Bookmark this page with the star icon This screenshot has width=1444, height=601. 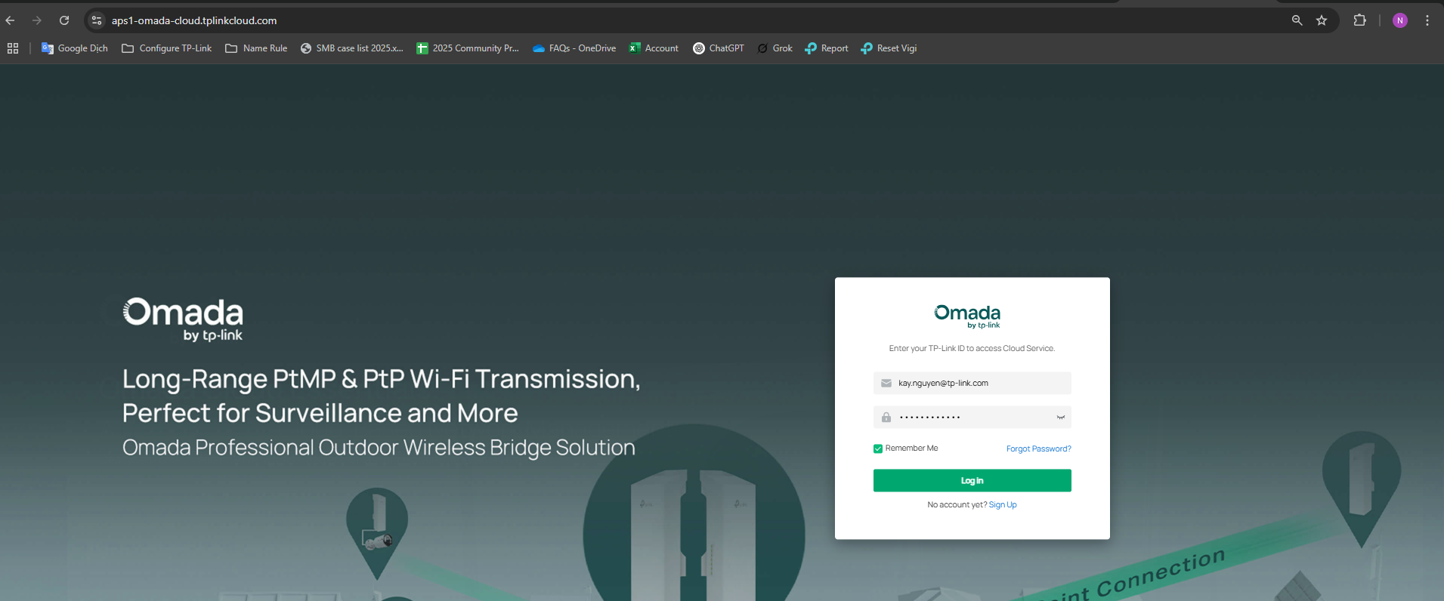click(1322, 20)
